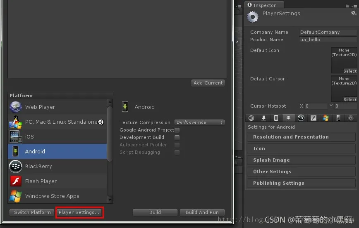Select PC, Mac & Linux Standalone platform
This screenshot has height=228, width=359.
(57, 122)
